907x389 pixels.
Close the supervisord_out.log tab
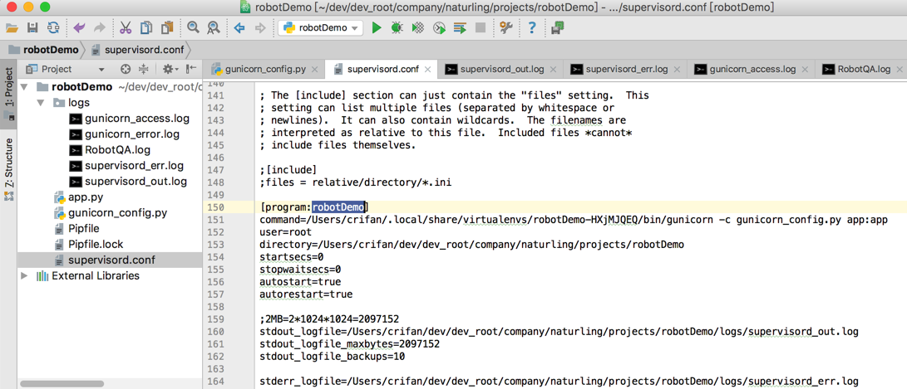pyautogui.click(x=553, y=70)
